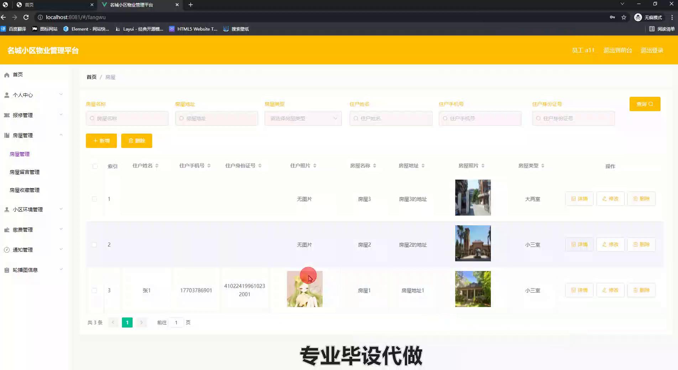
Task: Bookmark page with the star icon
Action: [624, 17]
